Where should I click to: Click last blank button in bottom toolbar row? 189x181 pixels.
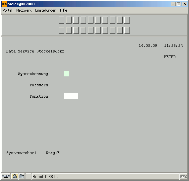(127, 30)
